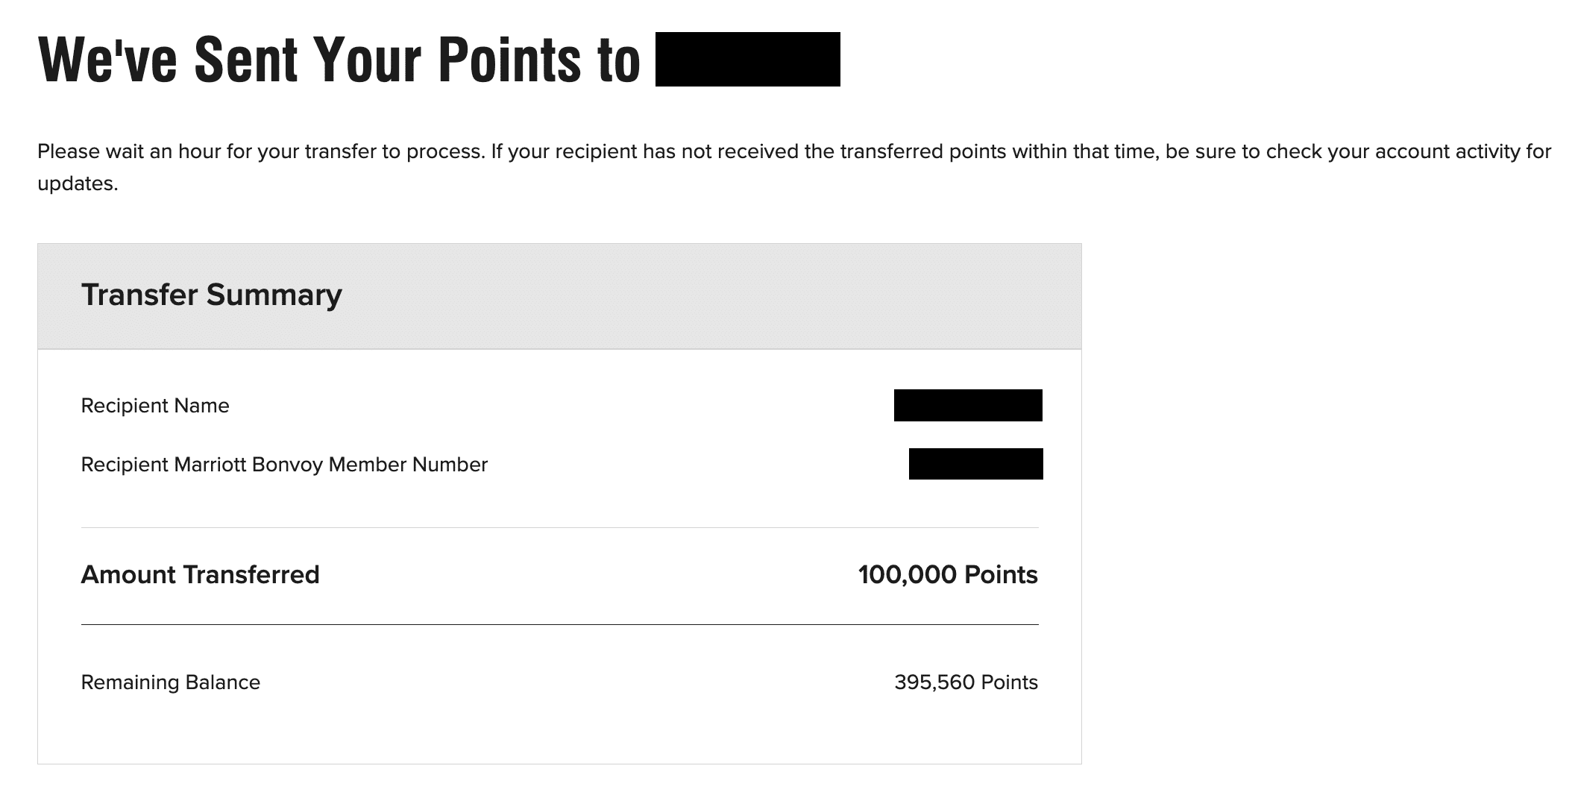Click the "Amount Transferred" label

[200, 574]
